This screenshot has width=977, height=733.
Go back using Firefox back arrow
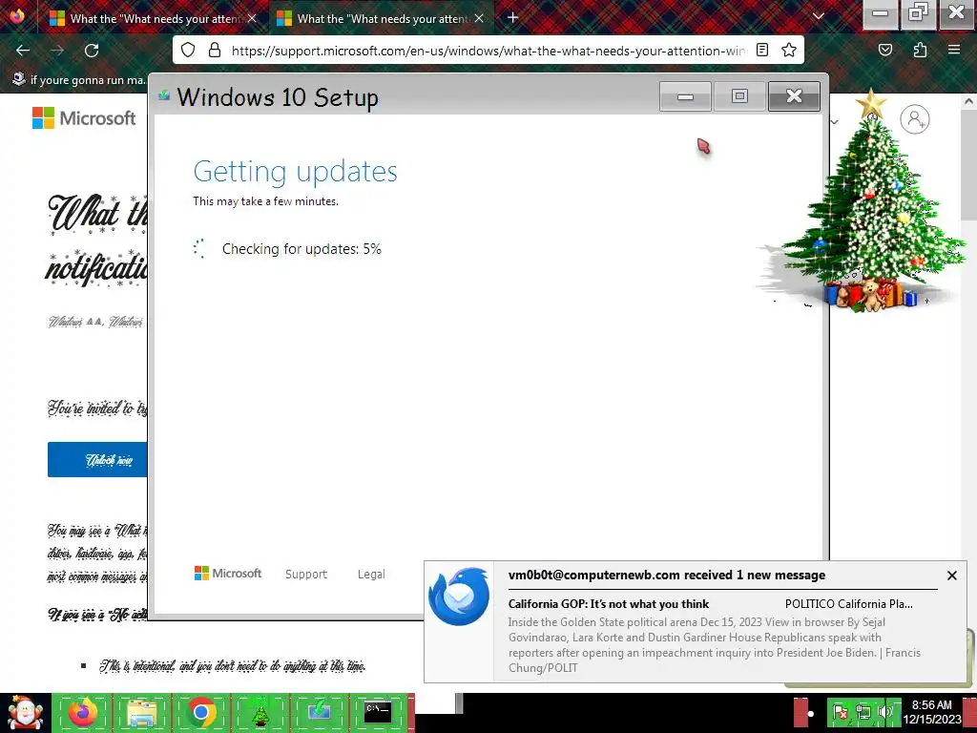click(x=23, y=51)
